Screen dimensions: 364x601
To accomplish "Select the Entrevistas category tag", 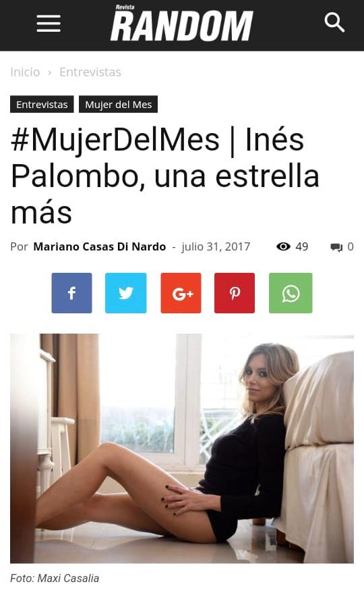I will [x=42, y=104].
